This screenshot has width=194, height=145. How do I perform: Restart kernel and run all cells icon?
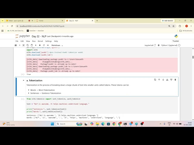(48, 45)
